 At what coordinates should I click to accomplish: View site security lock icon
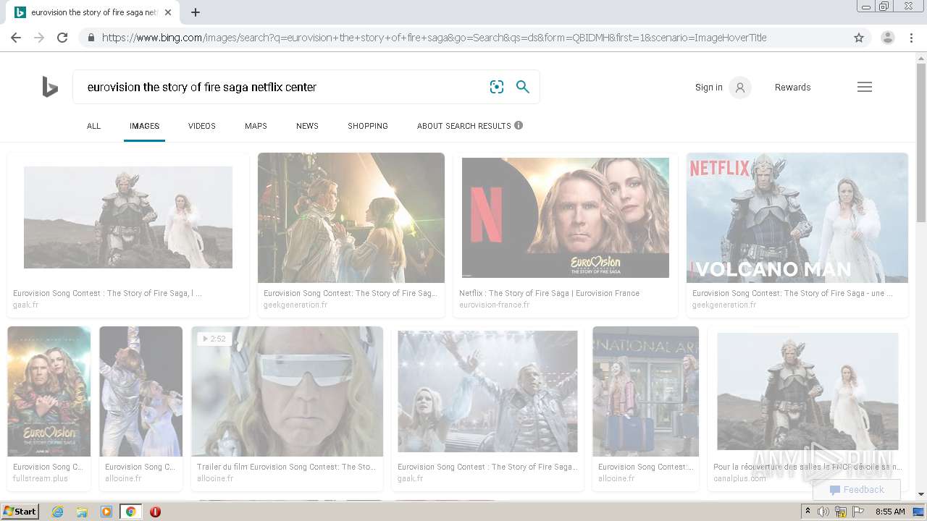(x=91, y=38)
